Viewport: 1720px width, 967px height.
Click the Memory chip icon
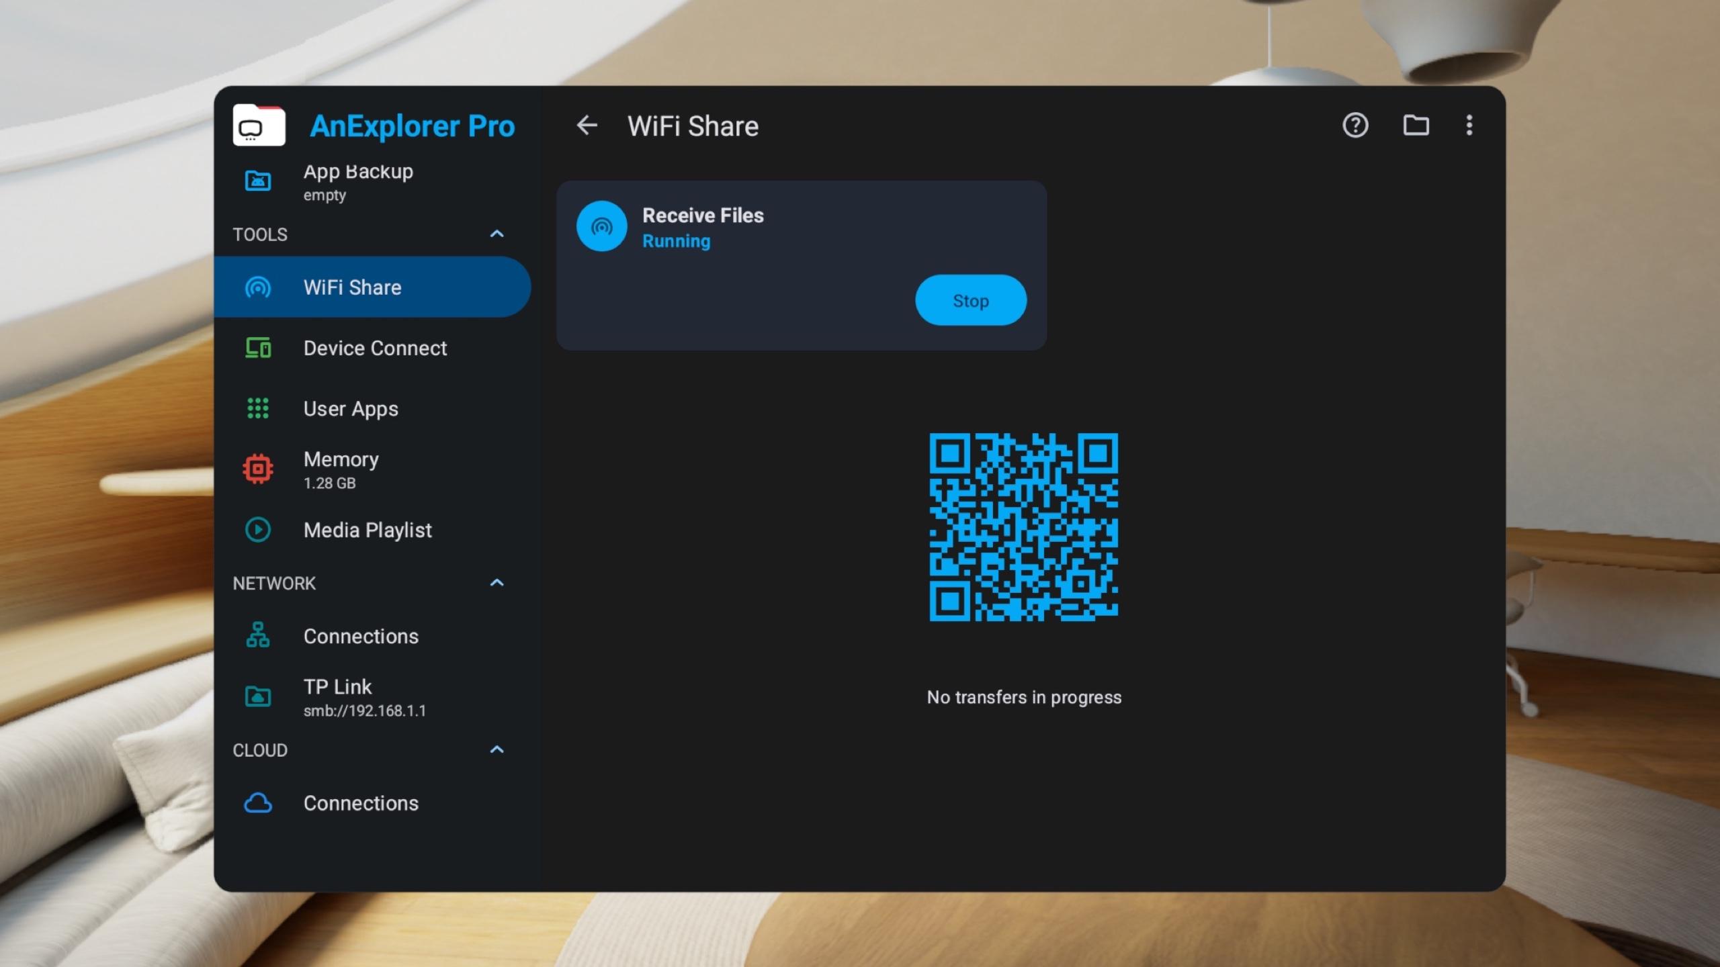pos(258,469)
